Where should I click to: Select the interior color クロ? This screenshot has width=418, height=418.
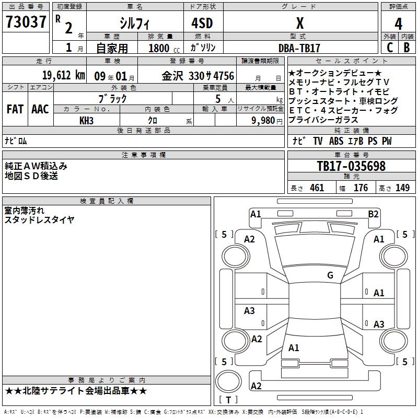pyautogui.click(x=153, y=121)
